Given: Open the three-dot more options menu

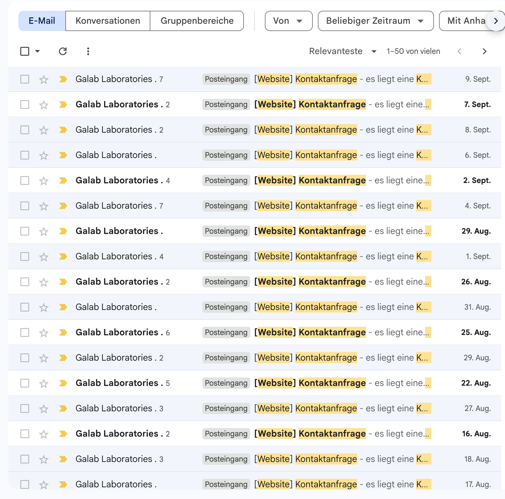Looking at the screenshot, I should 88,51.
